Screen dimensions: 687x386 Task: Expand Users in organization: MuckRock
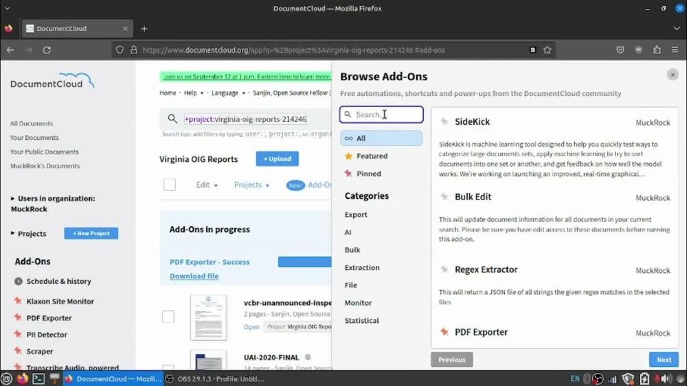53,203
